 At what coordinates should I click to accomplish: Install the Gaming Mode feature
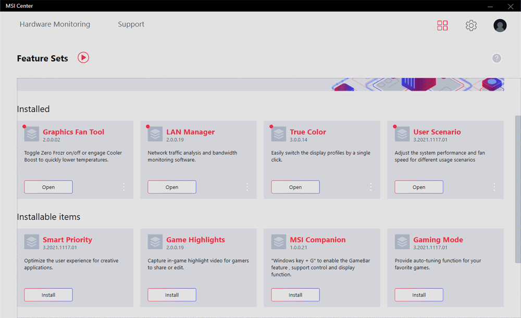coord(419,295)
